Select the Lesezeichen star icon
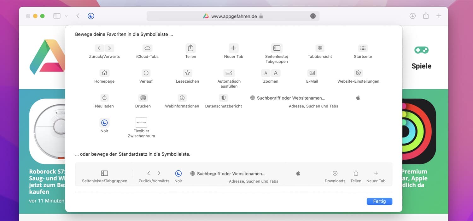This screenshot has height=221, width=473. point(187,73)
